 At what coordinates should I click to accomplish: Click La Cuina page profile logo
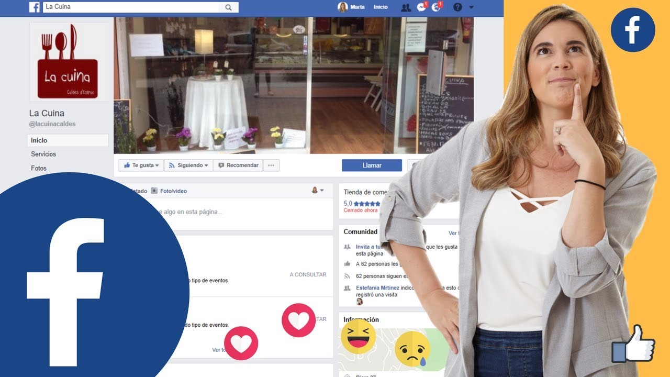[x=69, y=62]
